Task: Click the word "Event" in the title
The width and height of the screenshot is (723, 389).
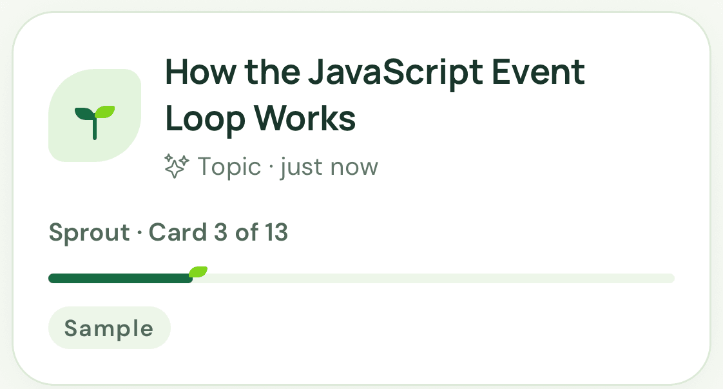Action: click(539, 72)
